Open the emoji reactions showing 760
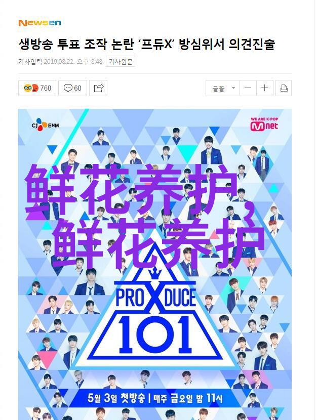This screenshot has width=317, height=420. [x=37, y=88]
